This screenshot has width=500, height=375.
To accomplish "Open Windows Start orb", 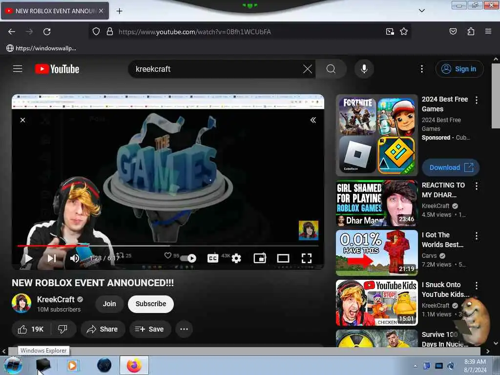I will (x=13, y=365).
